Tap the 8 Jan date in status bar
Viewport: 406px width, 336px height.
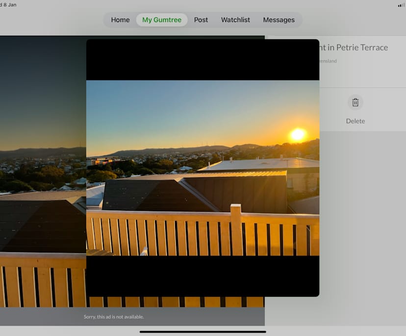9,5
